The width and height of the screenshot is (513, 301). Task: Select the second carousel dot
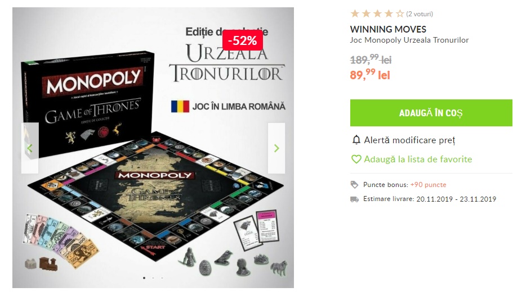point(153,278)
